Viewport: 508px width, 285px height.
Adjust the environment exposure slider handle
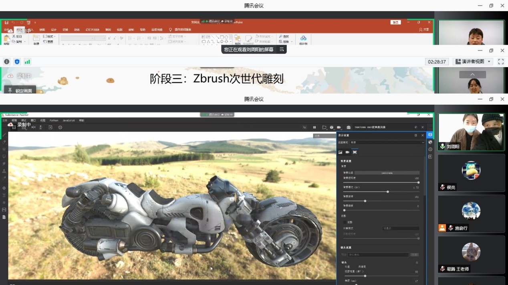point(387,192)
